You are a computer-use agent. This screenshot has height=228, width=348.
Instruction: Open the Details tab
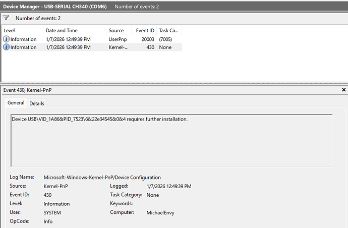coord(36,103)
